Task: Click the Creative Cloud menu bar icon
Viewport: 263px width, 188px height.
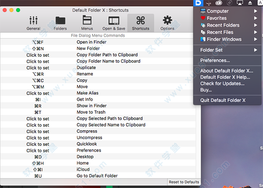Action: pos(219,3)
